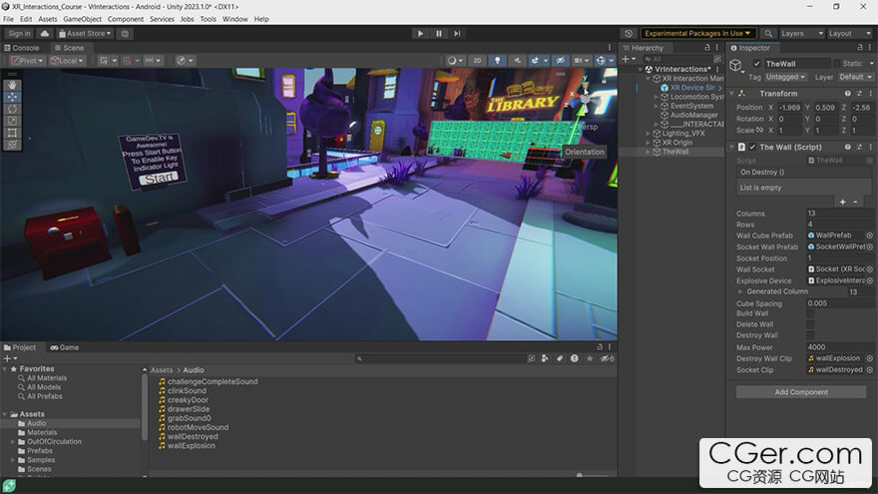
Task: Select the Move tool in Scene toolbar
Action: (12, 97)
